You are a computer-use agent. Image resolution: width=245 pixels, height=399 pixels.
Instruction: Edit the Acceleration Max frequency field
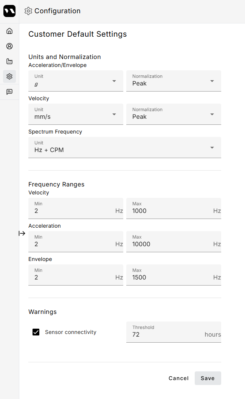click(170, 244)
